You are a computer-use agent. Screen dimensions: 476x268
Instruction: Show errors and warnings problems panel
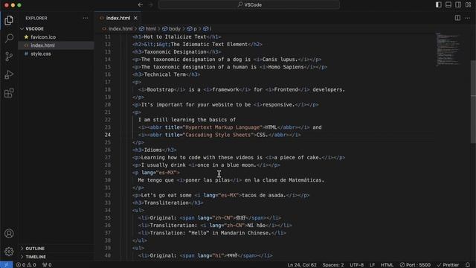[26, 265]
